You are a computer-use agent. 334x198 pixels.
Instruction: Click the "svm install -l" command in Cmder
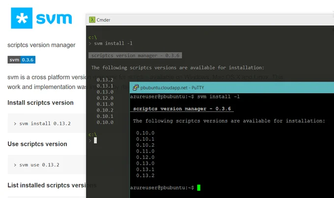(x=113, y=43)
